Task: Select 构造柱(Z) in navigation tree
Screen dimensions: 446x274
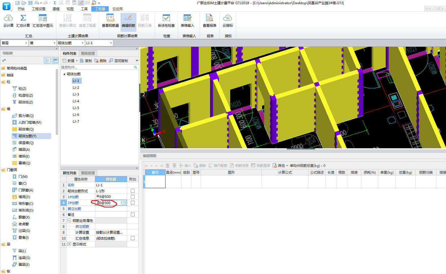Action: click(x=25, y=95)
